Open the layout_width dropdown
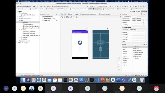 point(144,18)
